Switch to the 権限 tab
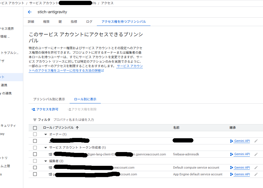Viewport: 263px width, 188px height. click(x=46, y=22)
